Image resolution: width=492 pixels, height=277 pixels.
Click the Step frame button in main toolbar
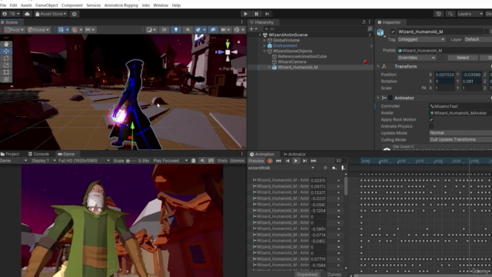click(268, 14)
